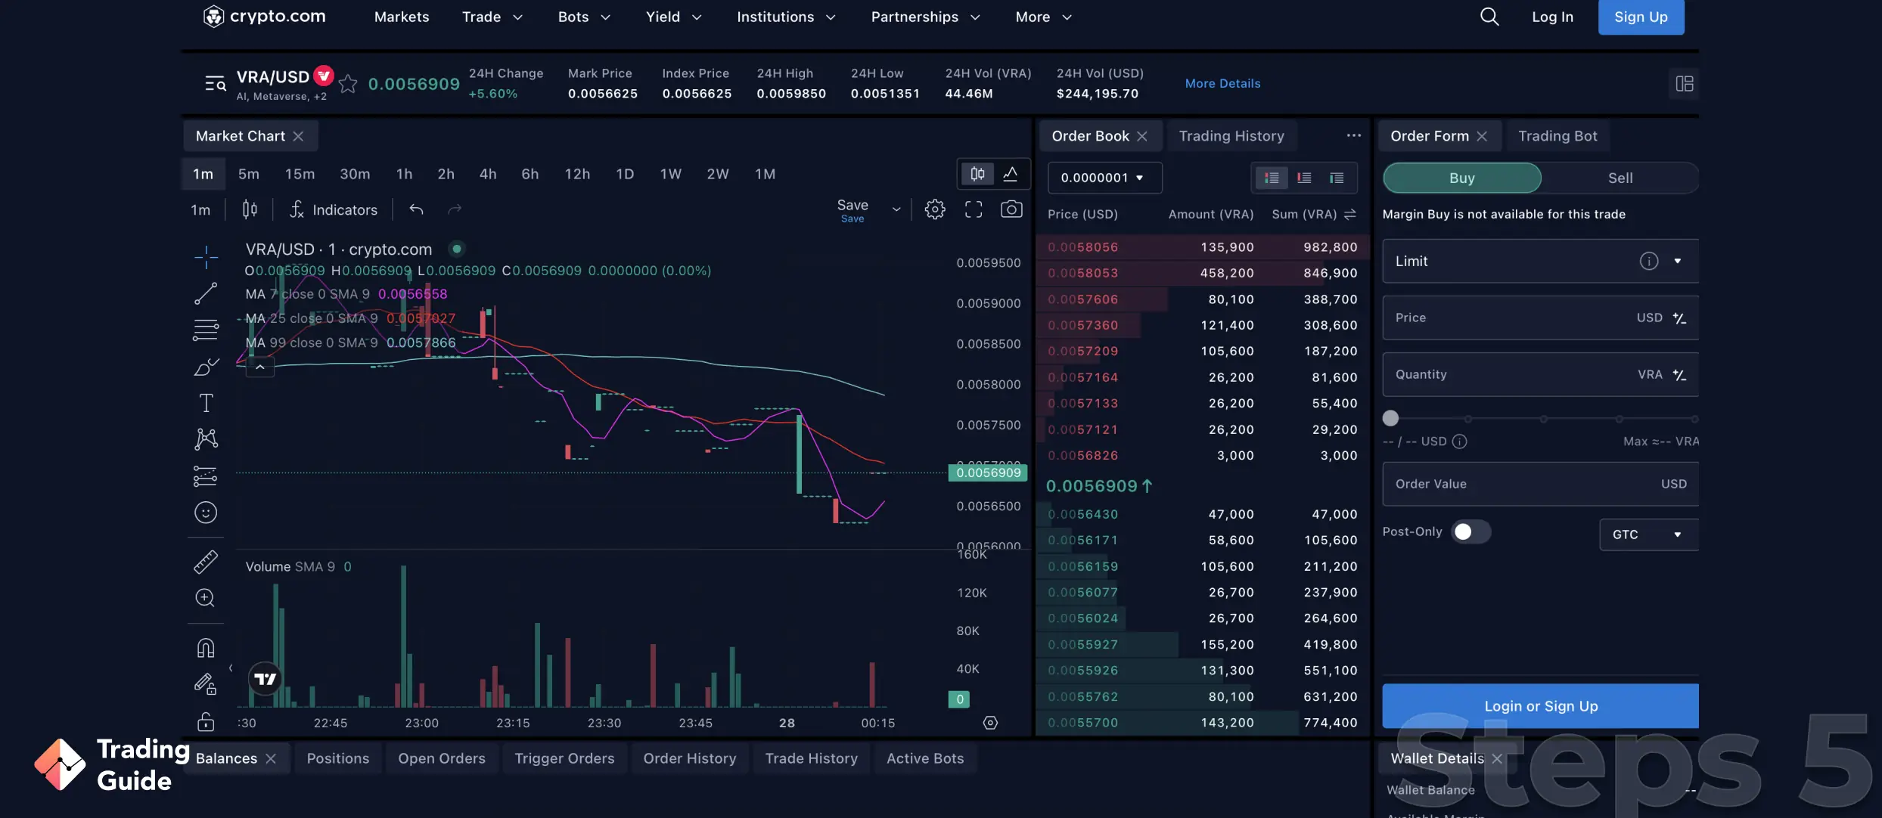Toggle Quantity field VRA percent switch
The width and height of the screenshot is (1882, 818).
point(1679,375)
